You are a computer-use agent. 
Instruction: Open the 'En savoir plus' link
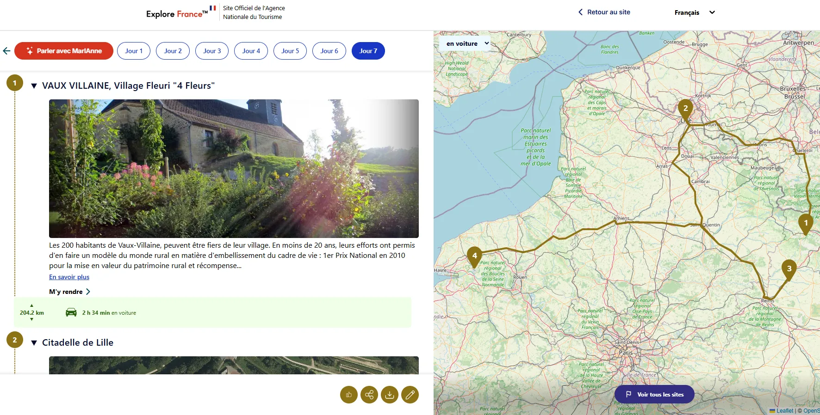coord(69,277)
